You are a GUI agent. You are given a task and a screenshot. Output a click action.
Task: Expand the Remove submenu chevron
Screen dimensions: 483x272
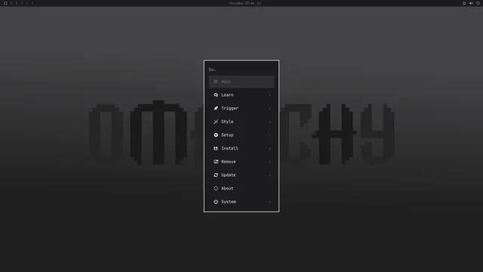[270, 162]
